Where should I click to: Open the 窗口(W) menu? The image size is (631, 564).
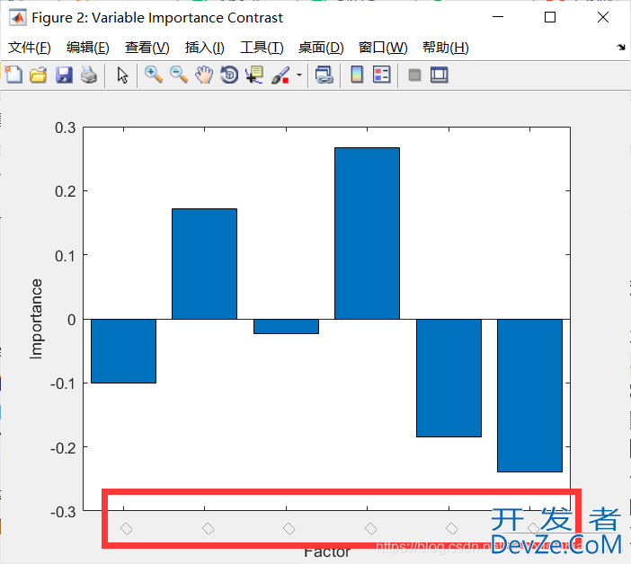[x=383, y=48]
